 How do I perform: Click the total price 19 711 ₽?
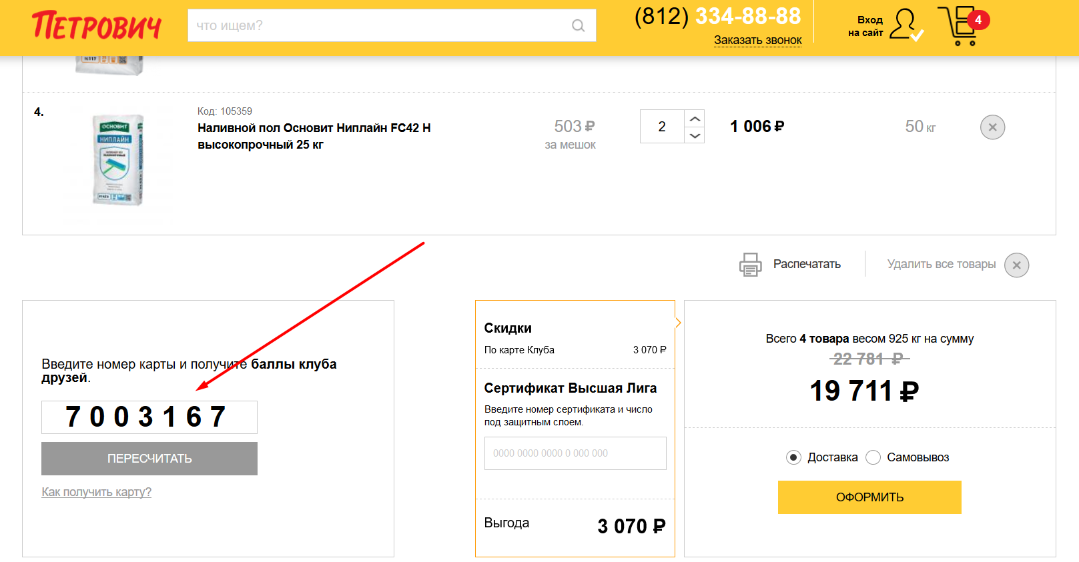point(864,391)
